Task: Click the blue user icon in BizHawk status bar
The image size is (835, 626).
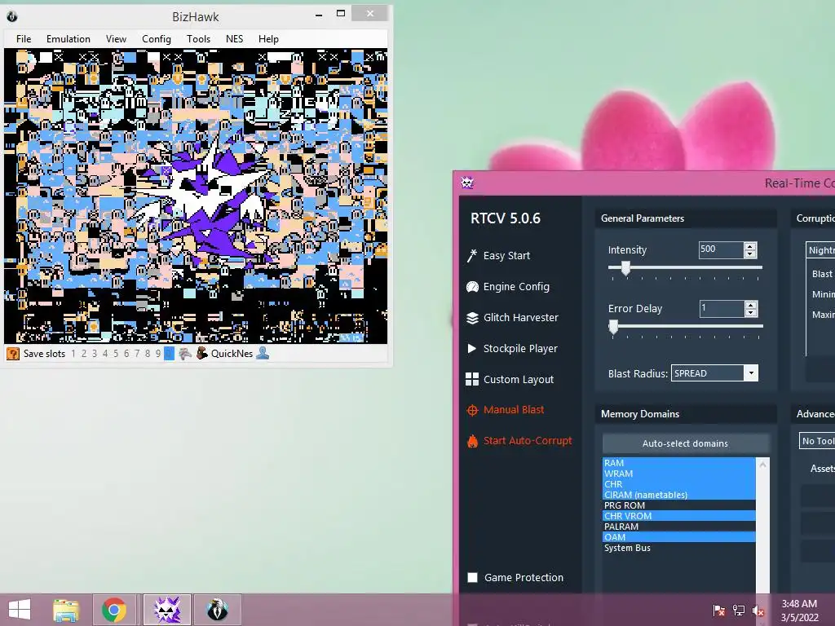Action: (263, 353)
